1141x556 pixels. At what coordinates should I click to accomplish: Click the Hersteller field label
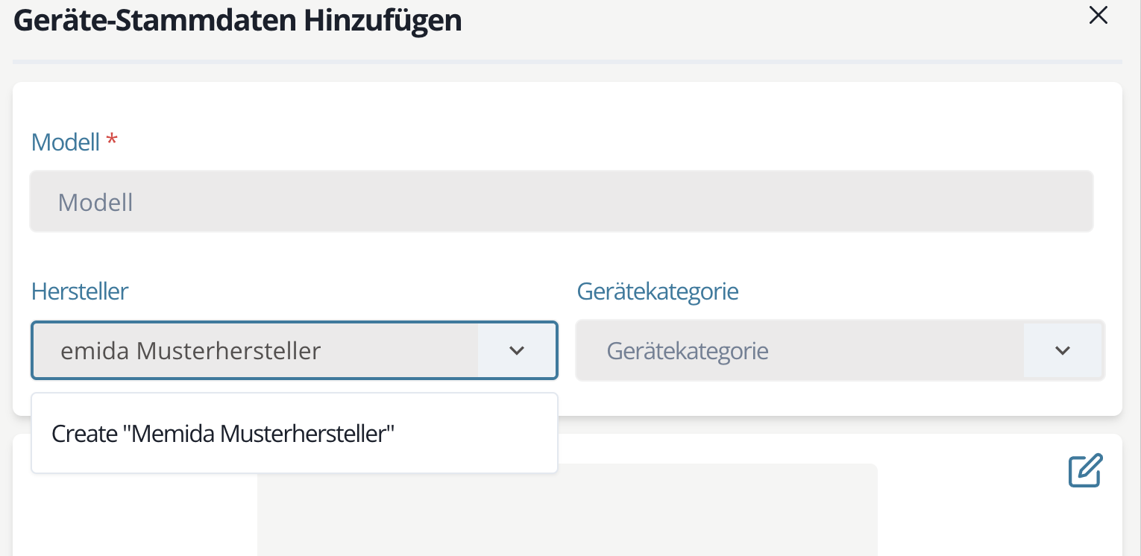pos(80,291)
